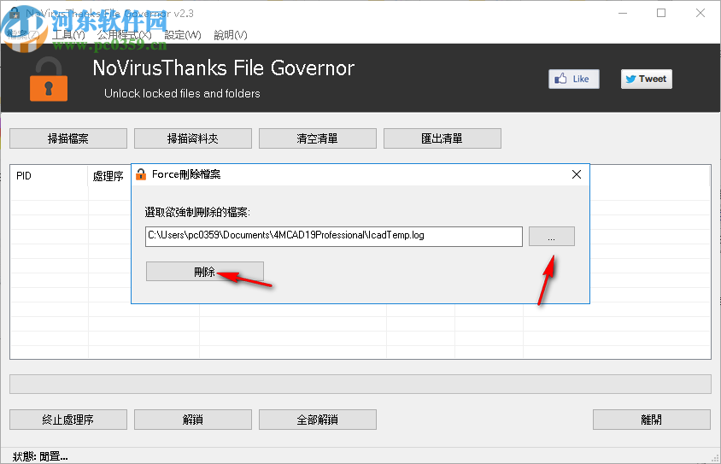
Task: Click the 離開 button
Action: [651, 420]
